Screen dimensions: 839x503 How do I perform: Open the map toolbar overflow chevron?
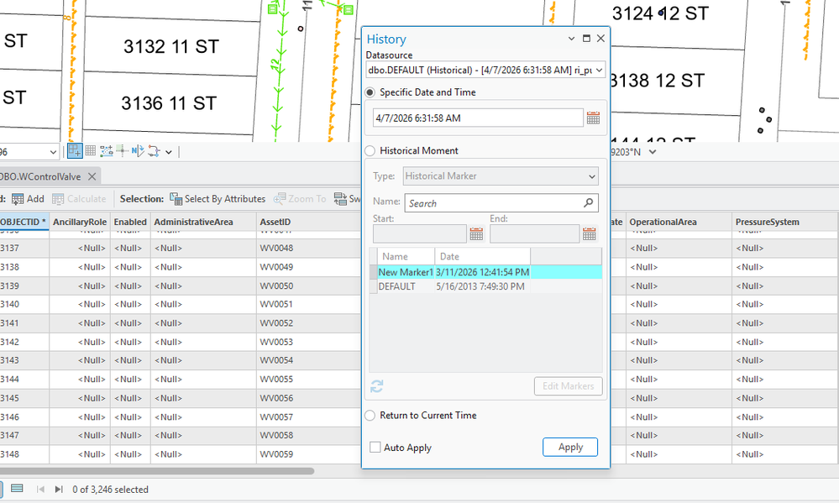169,152
